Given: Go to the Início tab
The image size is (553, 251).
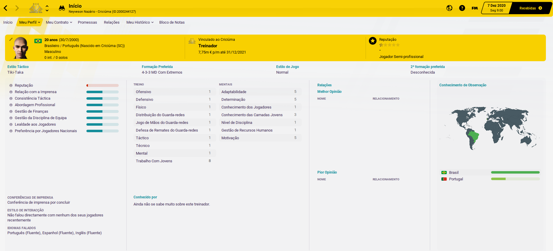Looking at the screenshot, I should click(8, 22).
